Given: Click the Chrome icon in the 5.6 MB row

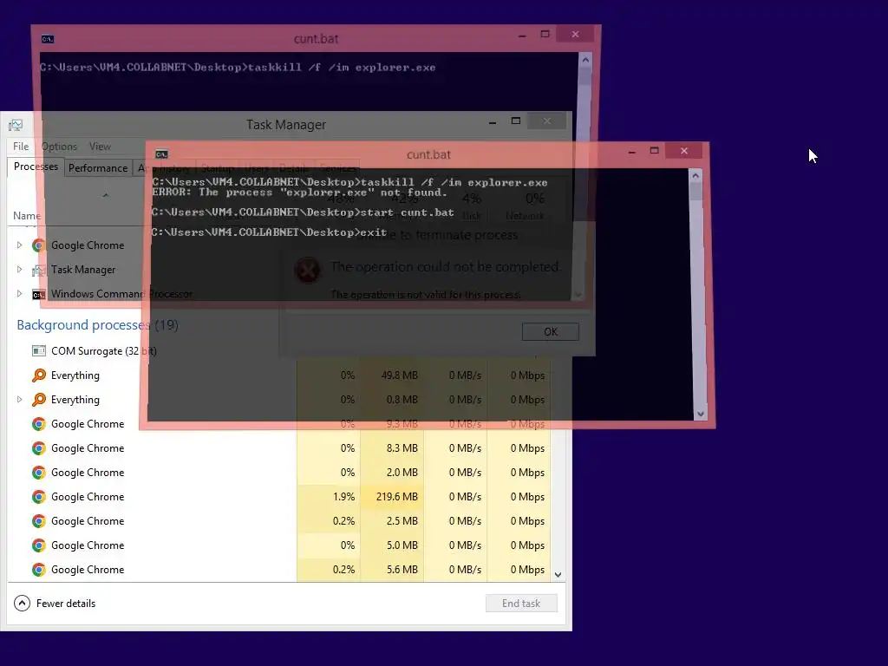Looking at the screenshot, I should click(38, 570).
